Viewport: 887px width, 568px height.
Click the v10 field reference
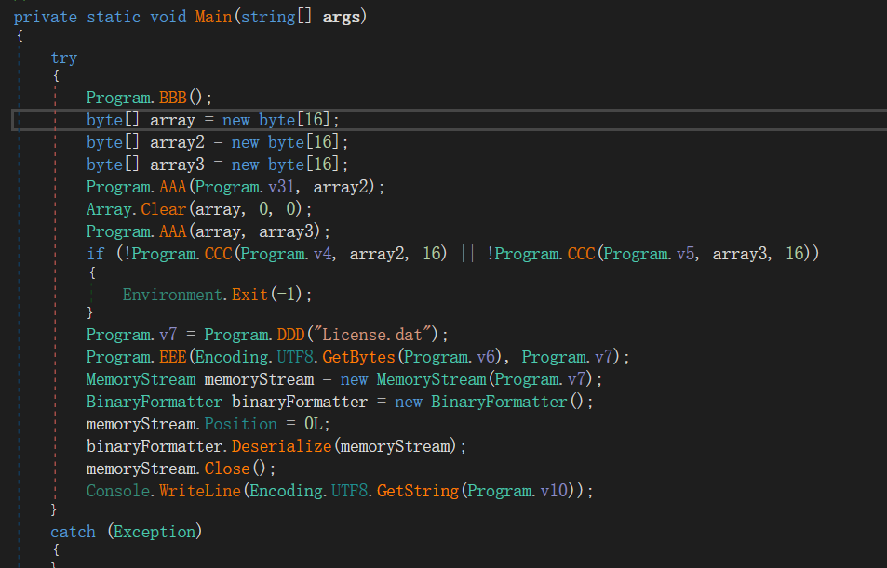tap(554, 491)
